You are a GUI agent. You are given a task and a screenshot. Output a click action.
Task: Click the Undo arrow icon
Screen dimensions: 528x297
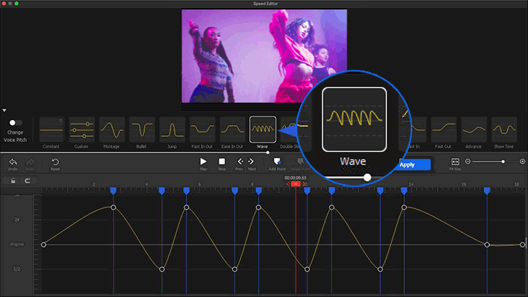12,162
